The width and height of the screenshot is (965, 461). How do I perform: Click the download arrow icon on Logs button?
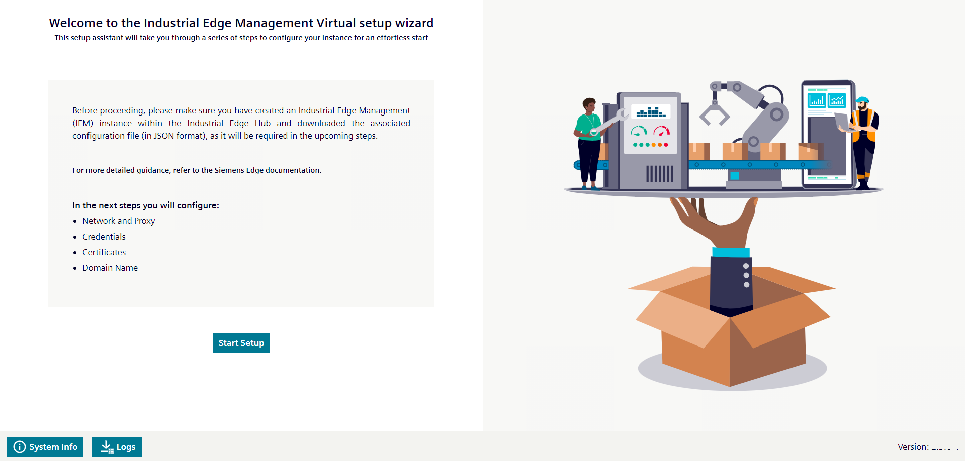[107, 446]
